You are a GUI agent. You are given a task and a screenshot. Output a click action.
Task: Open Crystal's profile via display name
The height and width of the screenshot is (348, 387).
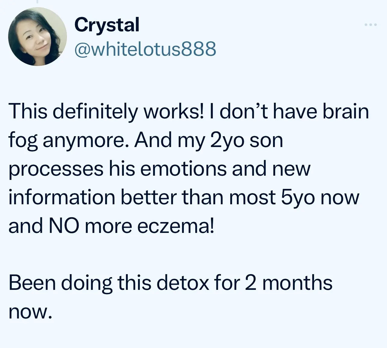(107, 26)
